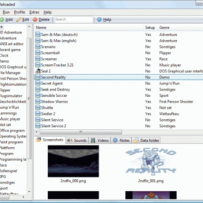Click the floppy icon beside Screamball

[x=38, y=53]
